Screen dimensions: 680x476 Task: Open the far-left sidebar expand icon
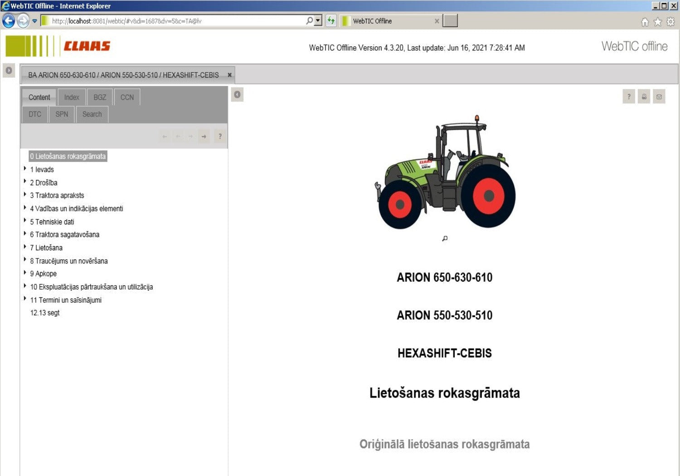9,71
